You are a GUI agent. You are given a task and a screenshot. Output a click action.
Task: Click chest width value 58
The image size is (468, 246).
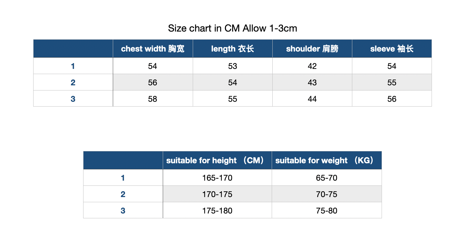(153, 99)
